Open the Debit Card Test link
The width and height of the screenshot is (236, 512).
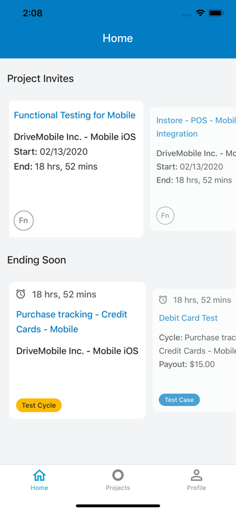pos(188,318)
